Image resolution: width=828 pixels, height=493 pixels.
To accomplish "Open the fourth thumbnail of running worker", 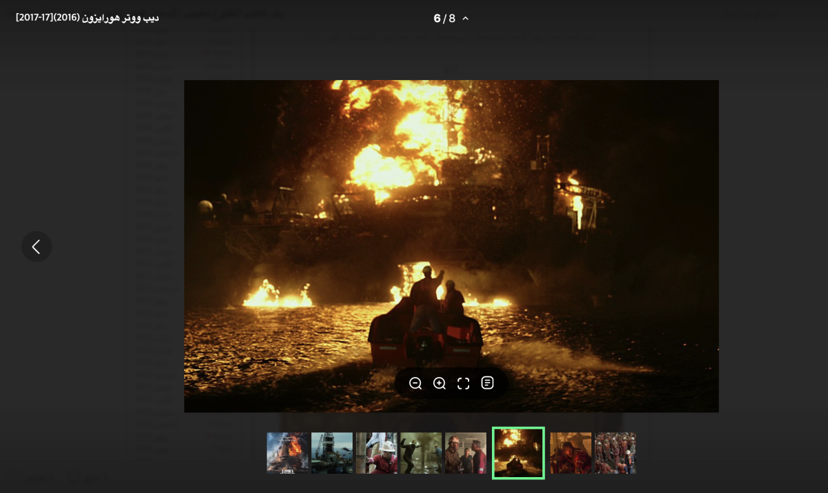I will [421, 453].
